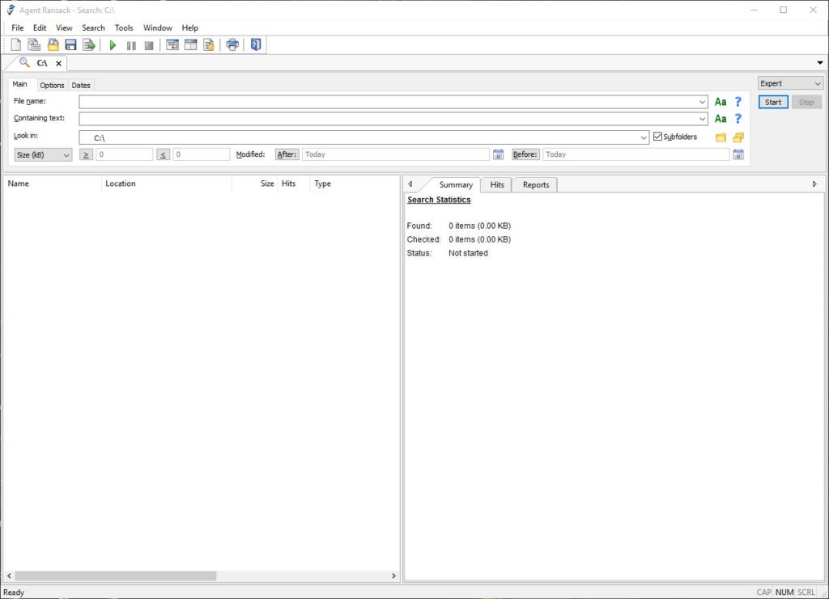The height and width of the screenshot is (599, 829).
Task: Print results using the printer icon
Action: coord(232,45)
